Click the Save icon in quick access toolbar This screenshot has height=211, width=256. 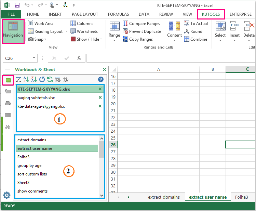click(x=17, y=5)
